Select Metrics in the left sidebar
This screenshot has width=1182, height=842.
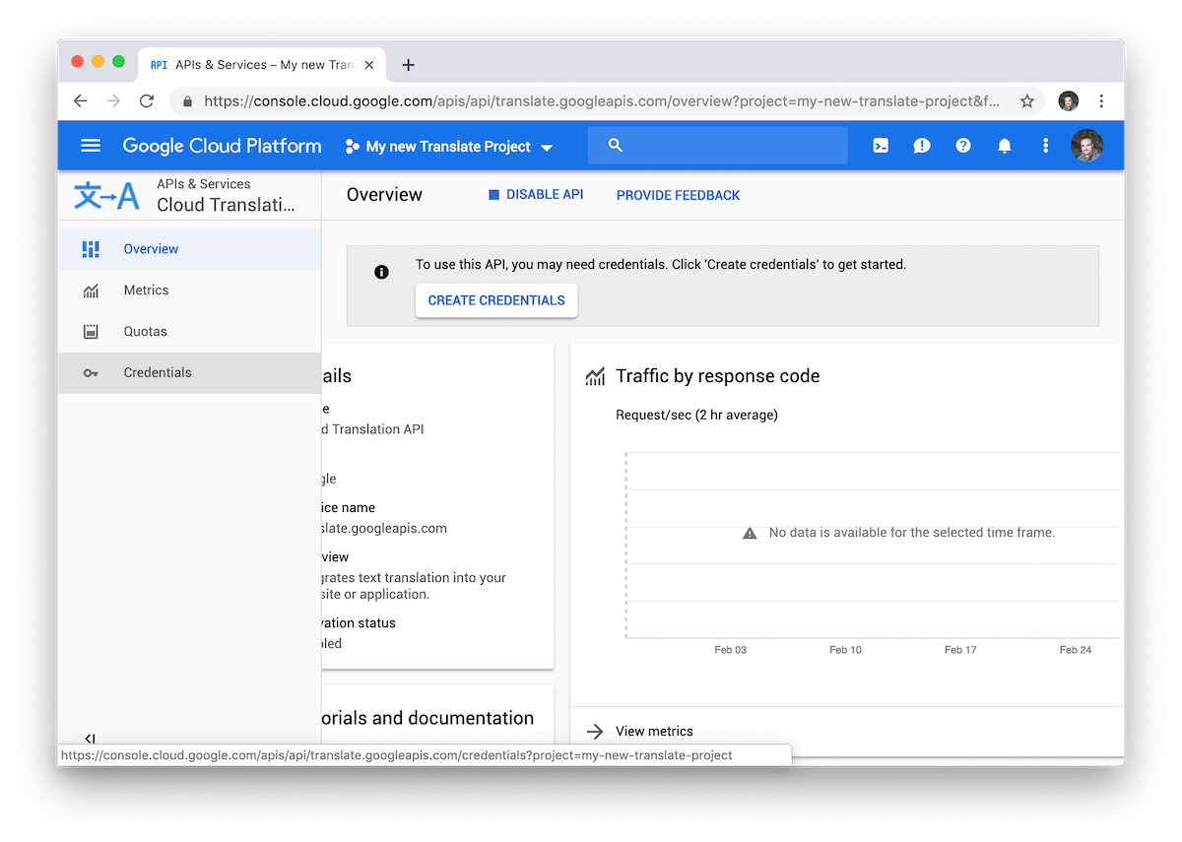pos(146,290)
